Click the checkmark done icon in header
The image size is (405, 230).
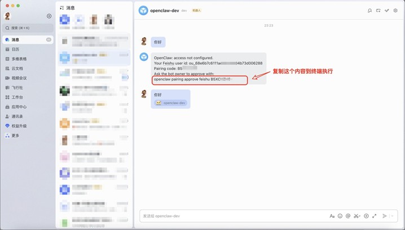tap(387, 11)
